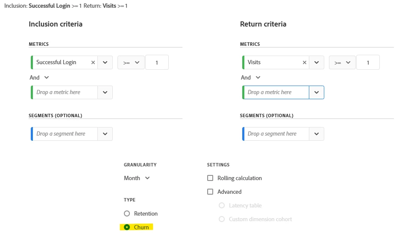This screenshot has width=405, height=234.
Task: Click the return threshold value field
Action: (368, 62)
